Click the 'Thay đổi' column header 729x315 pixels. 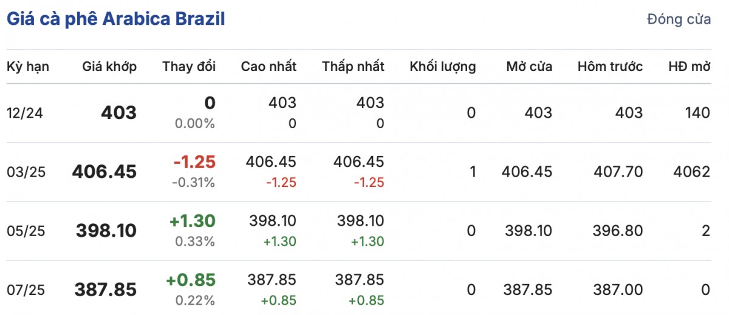point(189,67)
